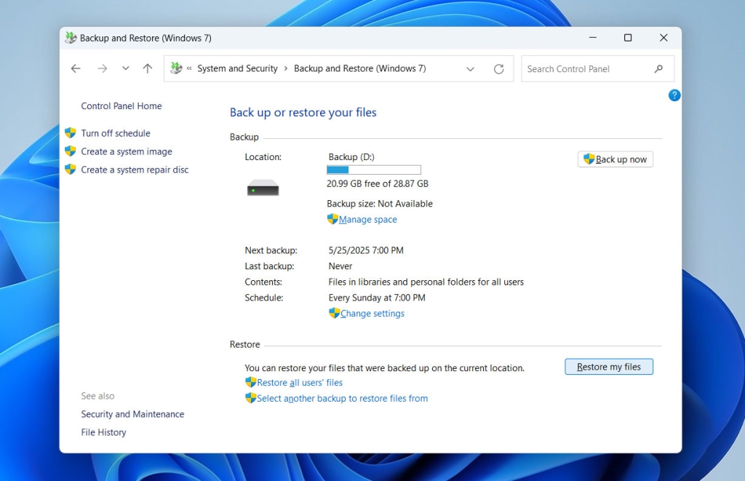The height and width of the screenshot is (481, 745).
Task: Click the 'Never' last backup value
Action: 340,266
